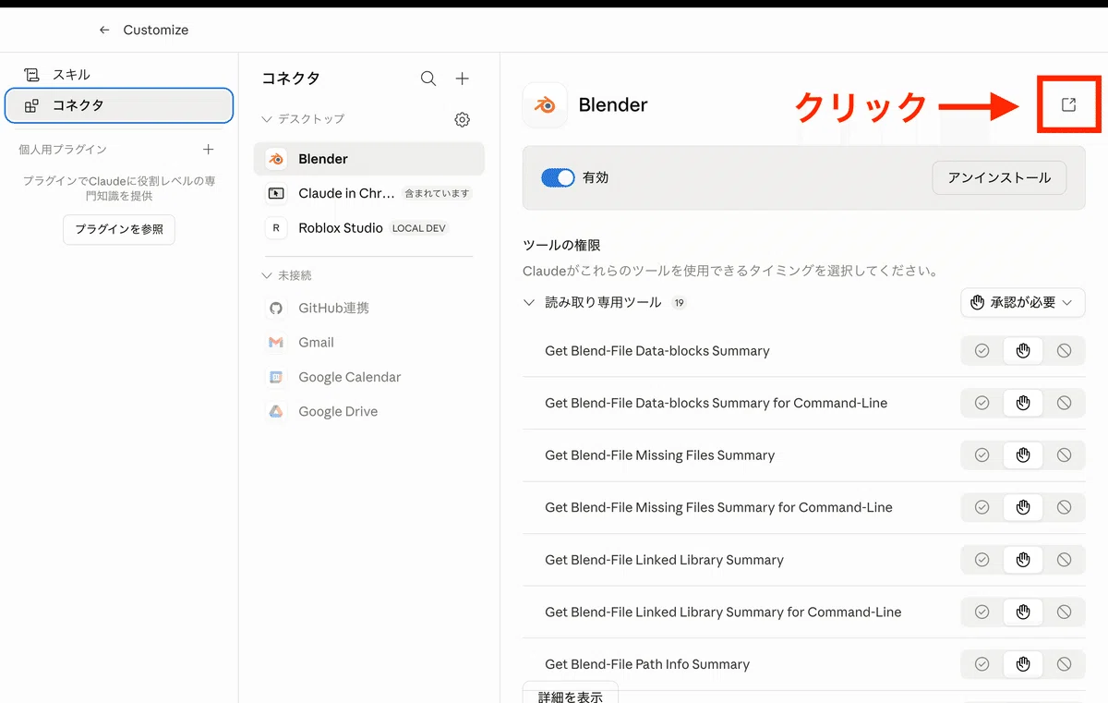Collapse the 読み取り専用ツール section
1108x703 pixels.
529,302
